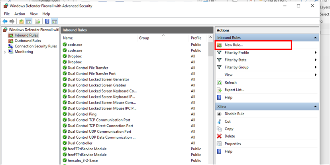Select Dual Control Locked Screen Grabber rule

(x=97, y=85)
